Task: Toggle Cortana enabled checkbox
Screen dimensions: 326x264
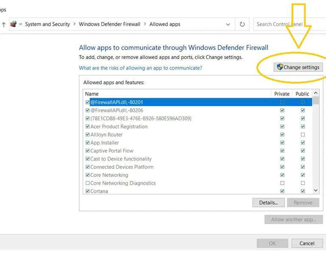Action: point(87,191)
